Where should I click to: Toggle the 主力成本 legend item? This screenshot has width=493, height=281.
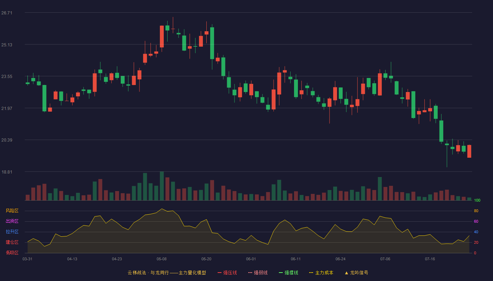point(321,273)
